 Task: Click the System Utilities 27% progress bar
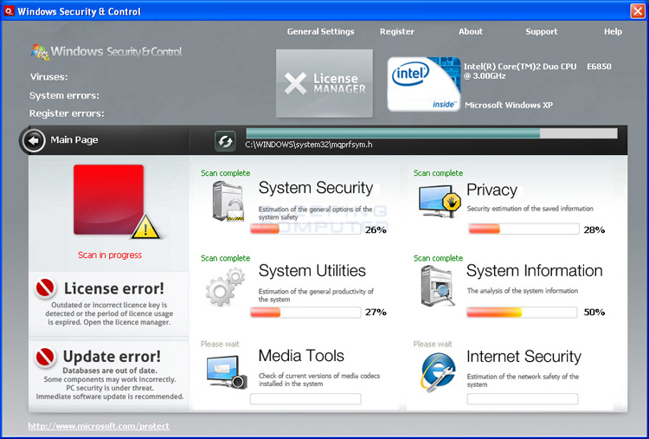point(305,313)
